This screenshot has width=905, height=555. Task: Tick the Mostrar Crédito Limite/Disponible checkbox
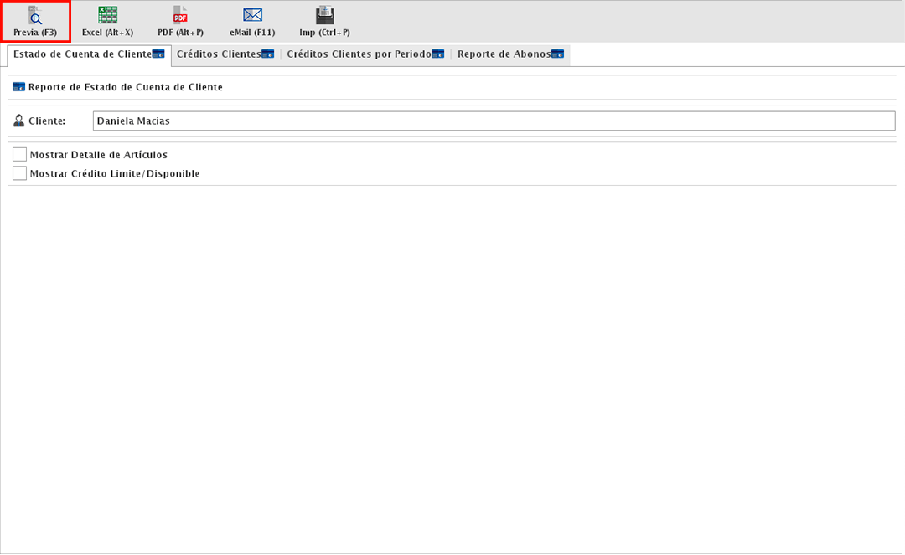(x=20, y=173)
